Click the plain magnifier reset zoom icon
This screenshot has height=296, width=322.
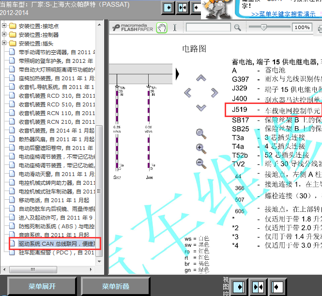tap(201, 134)
